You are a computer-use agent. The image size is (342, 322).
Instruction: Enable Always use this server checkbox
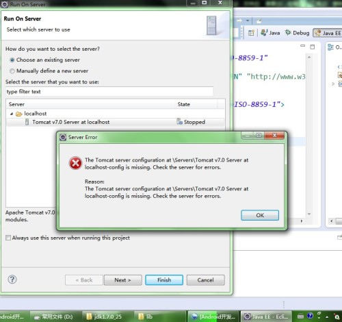coord(8,238)
